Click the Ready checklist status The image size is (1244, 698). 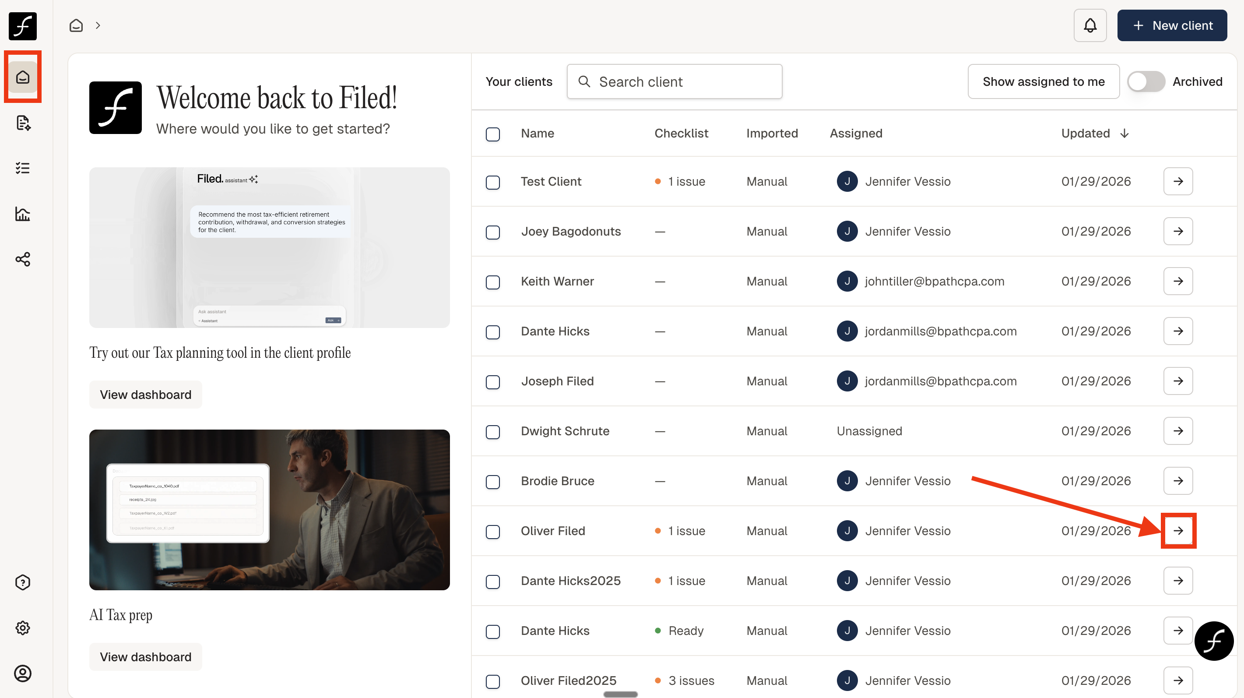point(678,631)
